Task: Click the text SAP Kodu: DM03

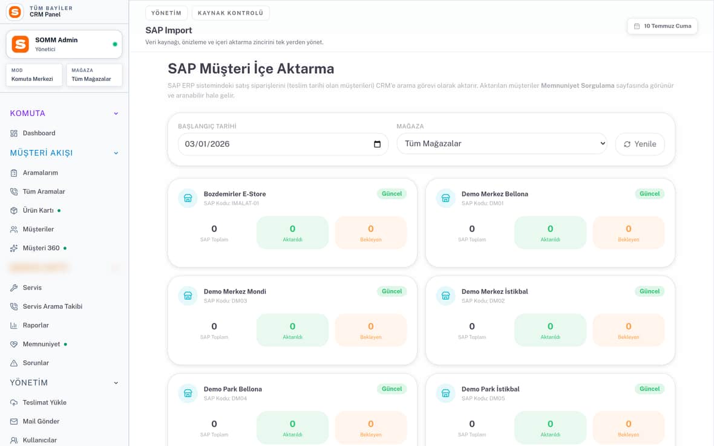Action: [226, 301]
